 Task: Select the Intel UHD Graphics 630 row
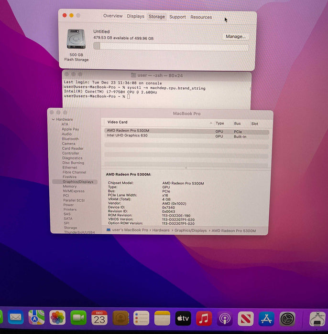click(x=186, y=136)
